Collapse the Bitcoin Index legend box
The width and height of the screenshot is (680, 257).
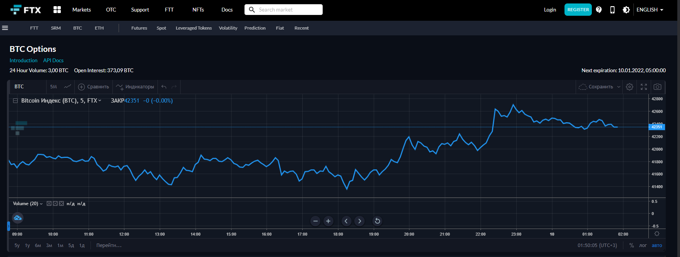(x=15, y=101)
